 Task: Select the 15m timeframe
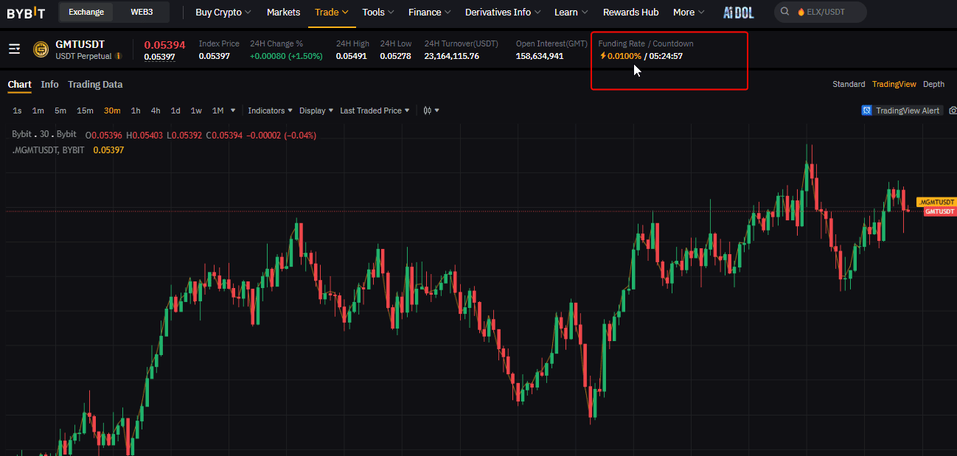point(85,111)
